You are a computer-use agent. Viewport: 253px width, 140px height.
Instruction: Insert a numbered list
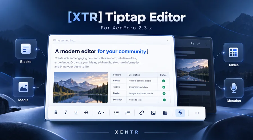(x=128, y=113)
